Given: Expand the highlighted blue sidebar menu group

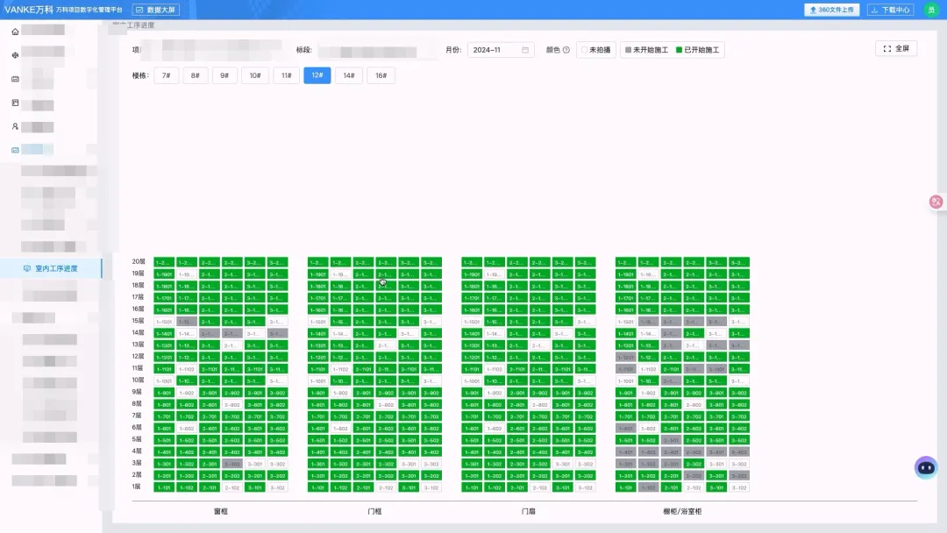Looking at the screenshot, I should (x=37, y=150).
